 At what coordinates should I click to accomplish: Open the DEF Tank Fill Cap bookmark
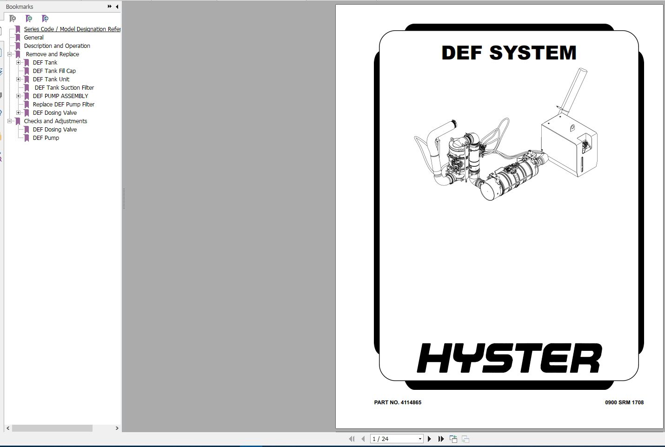(54, 71)
